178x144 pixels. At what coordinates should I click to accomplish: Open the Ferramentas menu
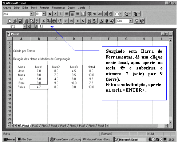58,8
